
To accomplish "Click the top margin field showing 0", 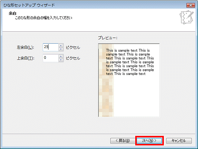I will coord(51,58).
